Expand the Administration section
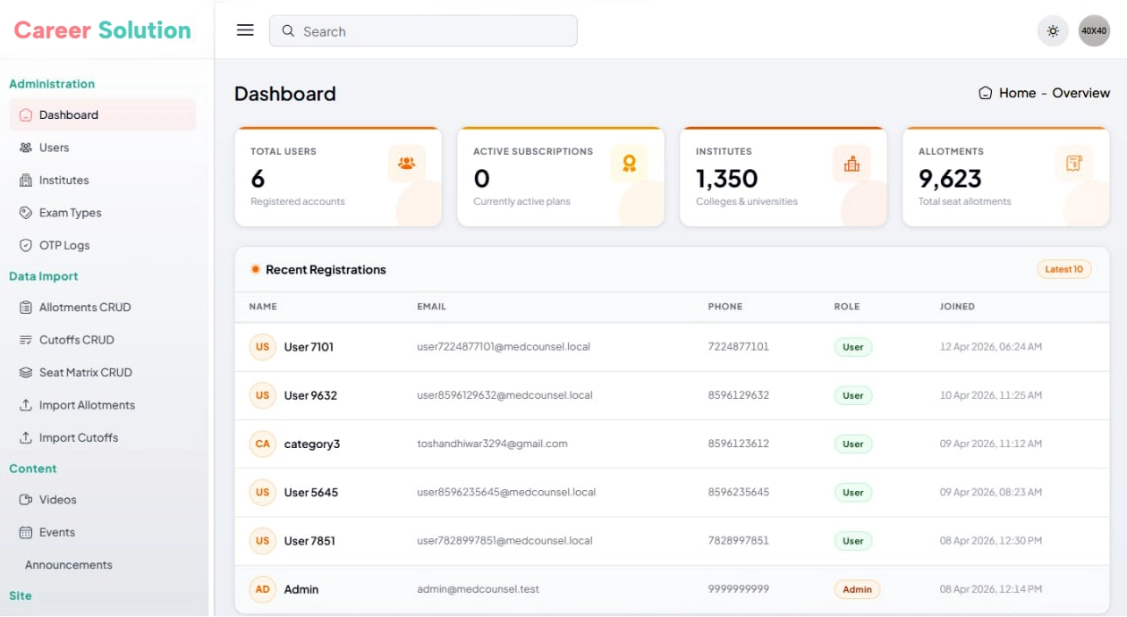This screenshot has height=617, width=1127. click(x=52, y=83)
